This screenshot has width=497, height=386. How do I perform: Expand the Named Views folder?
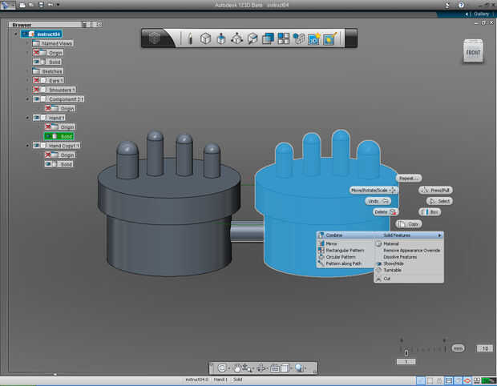pyautogui.click(x=27, y=43)
